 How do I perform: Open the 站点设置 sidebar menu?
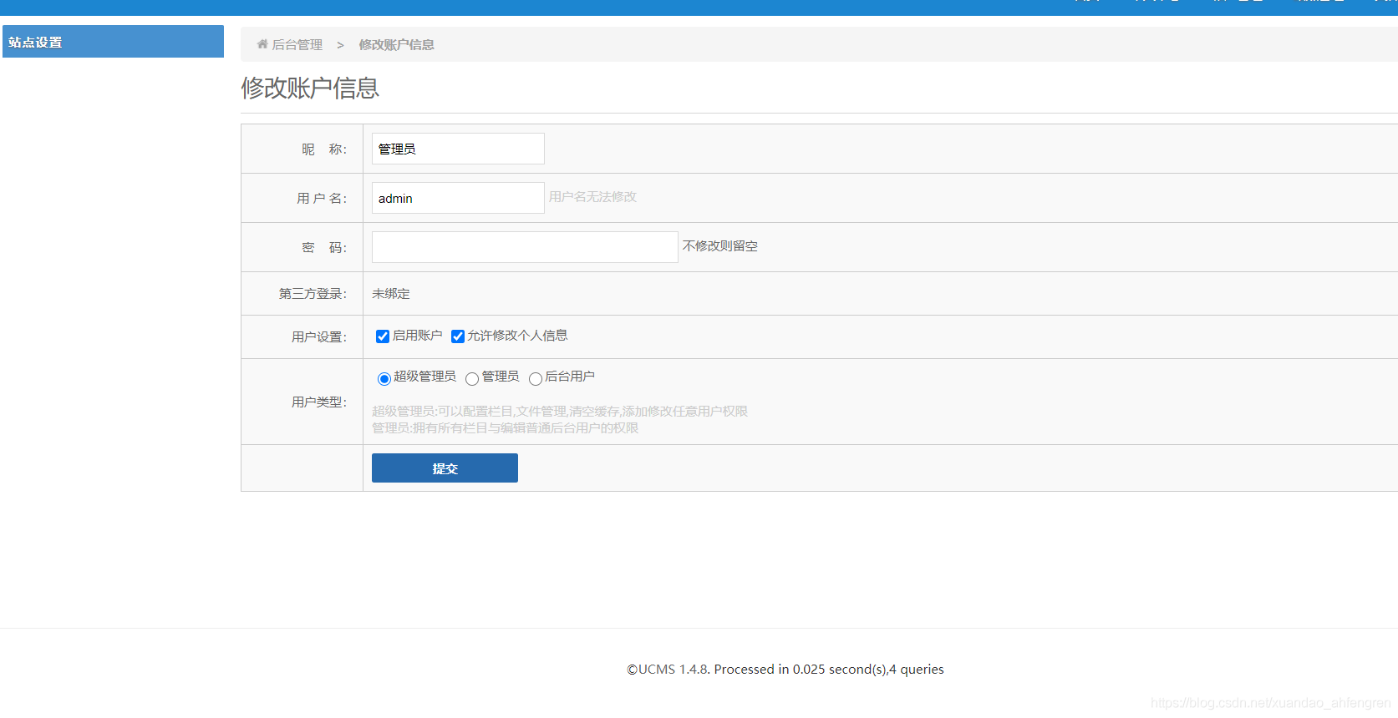tap(113, 42)
